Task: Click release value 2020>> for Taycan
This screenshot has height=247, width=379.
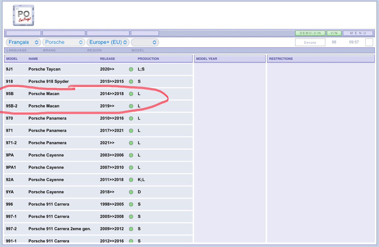Action: click(107, 69)
